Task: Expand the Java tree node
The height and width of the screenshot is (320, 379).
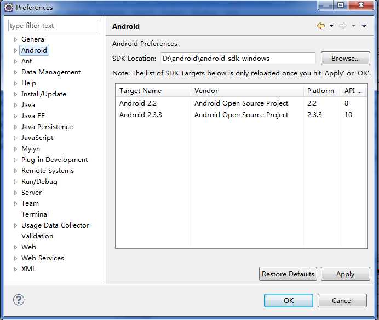Action: point(15,105)
